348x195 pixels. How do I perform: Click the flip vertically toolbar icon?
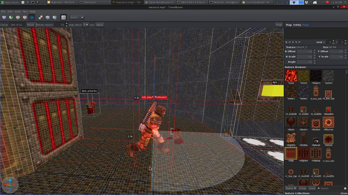coord(55,17)
